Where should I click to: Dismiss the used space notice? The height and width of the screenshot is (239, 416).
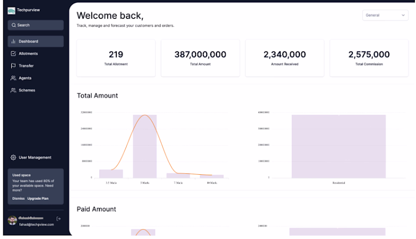pos(18,198)
